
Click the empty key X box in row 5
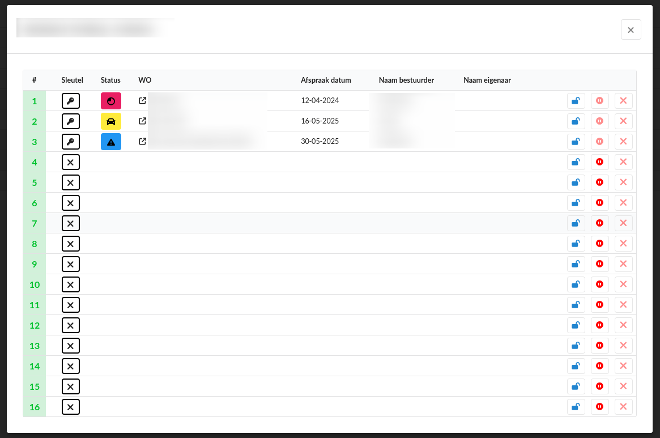(x=71, y=182)
